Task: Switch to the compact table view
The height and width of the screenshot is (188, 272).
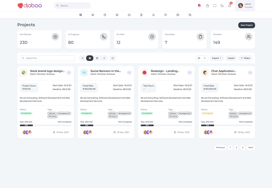Action: click(x=97, y=58)
